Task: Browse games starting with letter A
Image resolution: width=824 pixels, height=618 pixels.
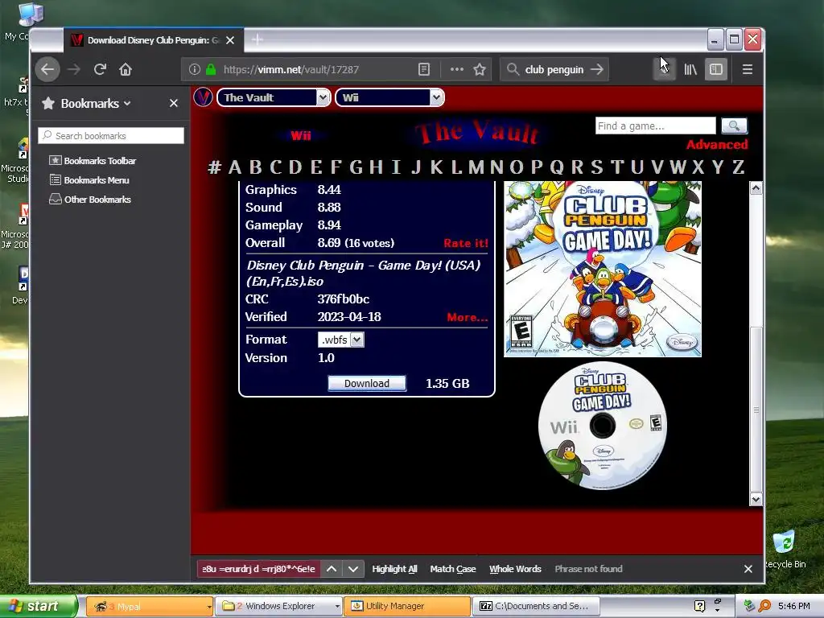Action: pos(235,167)
